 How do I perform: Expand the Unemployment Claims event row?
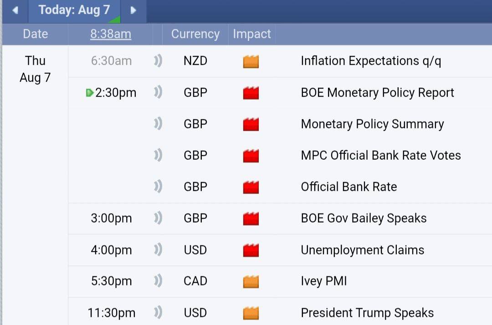(280, 250)
